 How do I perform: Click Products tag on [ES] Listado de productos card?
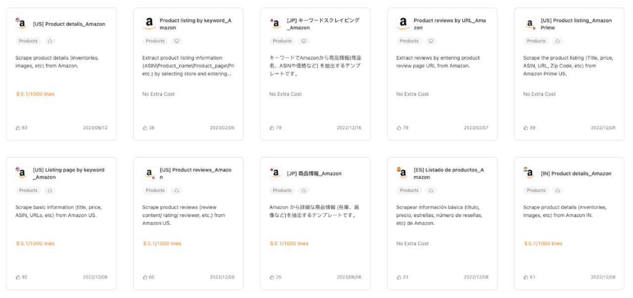point(409,190)
